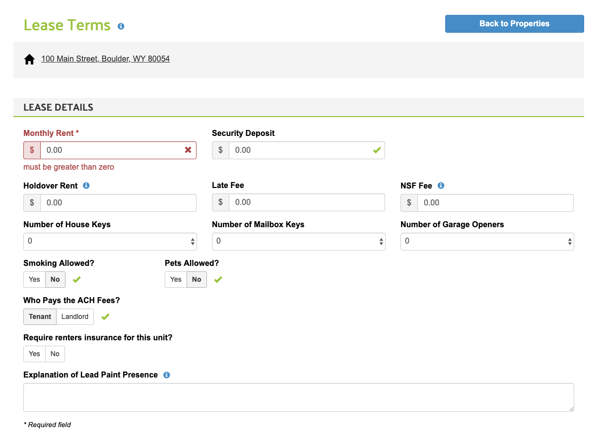
Task: Open the Holdover Rent info tooltip icon
Action: (86, 186)
